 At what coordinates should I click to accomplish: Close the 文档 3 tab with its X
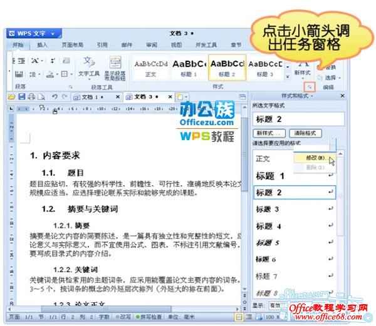170,97
